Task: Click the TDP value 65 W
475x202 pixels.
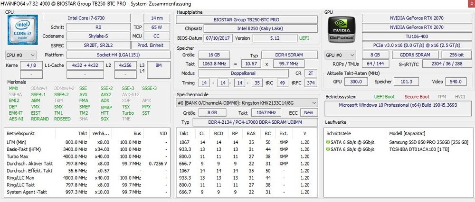Action: pyautogui.click(x=157, y=27)
